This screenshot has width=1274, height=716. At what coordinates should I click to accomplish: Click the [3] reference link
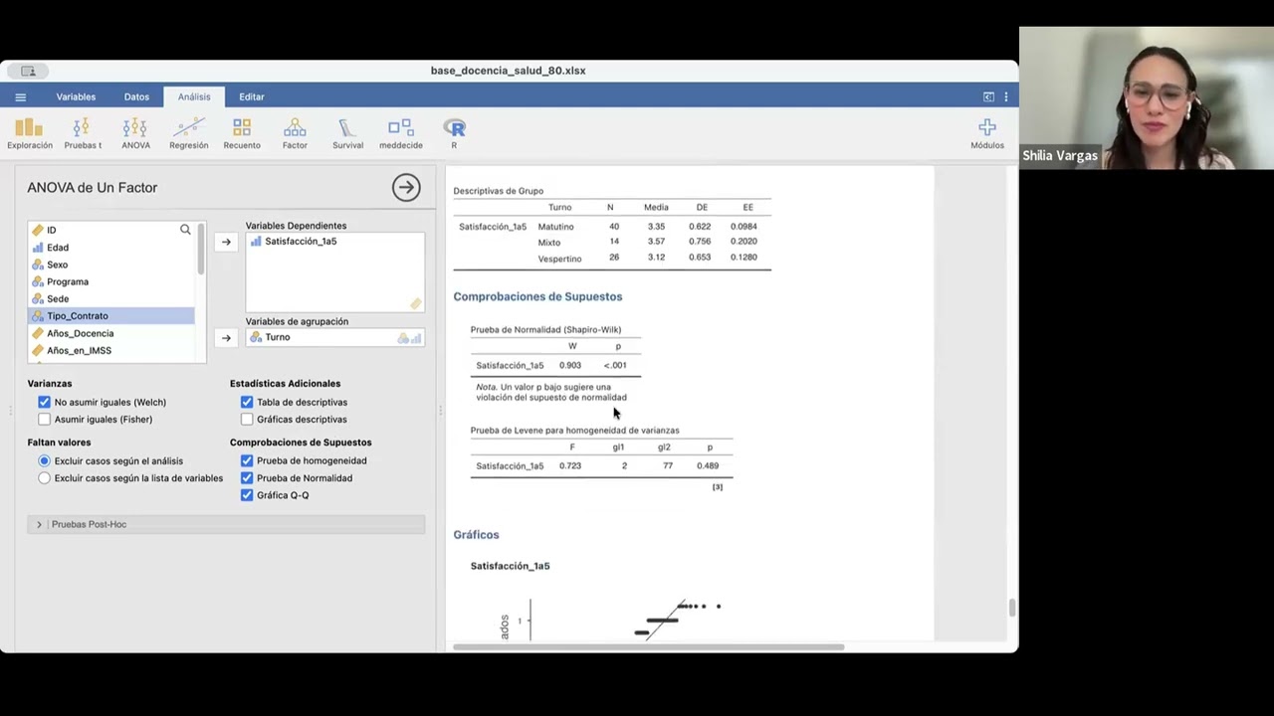pos(718,486)
